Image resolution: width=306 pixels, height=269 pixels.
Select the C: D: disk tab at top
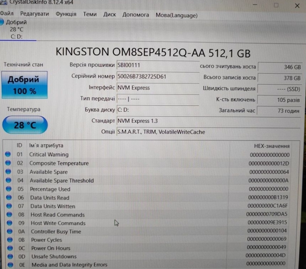17,36
